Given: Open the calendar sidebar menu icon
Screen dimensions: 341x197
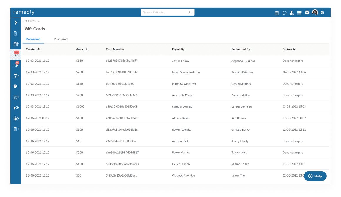Looking at the screenshot, I should [x=16, y=44].
